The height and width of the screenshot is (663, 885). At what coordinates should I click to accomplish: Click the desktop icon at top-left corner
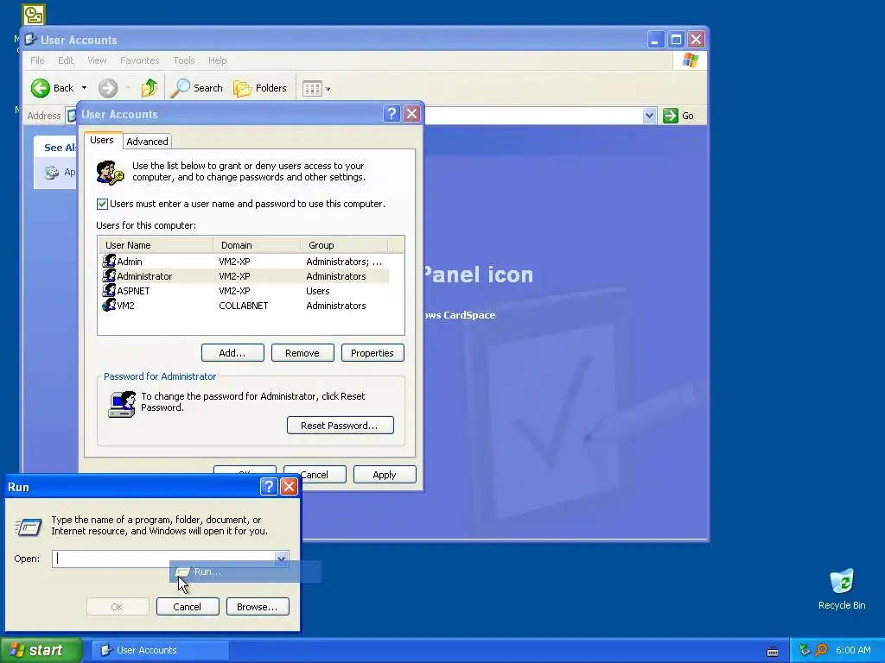tap(34, 15)
